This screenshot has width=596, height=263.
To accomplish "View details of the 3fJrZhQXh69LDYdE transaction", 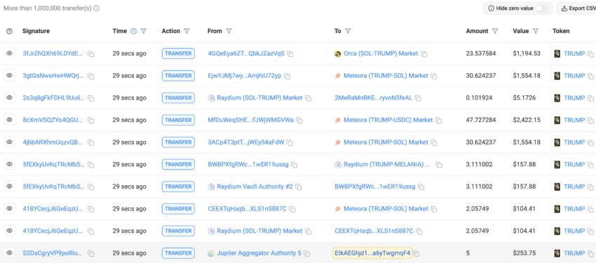I will click(10, 53).
